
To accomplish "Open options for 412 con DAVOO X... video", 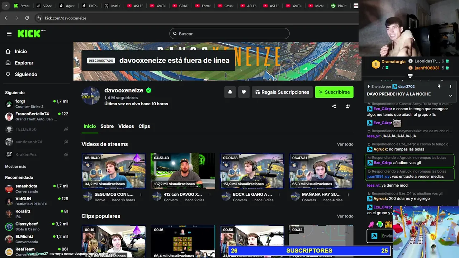I will point(210,195).
